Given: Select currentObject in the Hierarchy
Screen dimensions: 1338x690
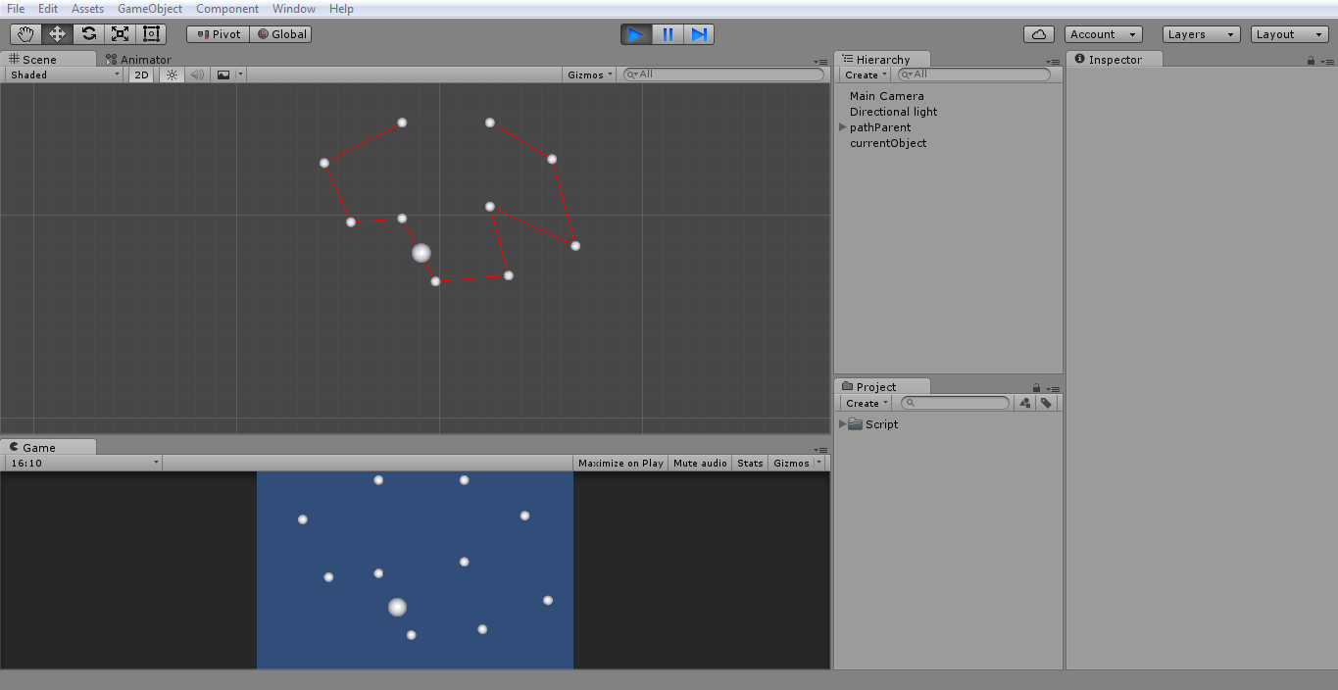Looking at the screenshot, I should click(887, 143).
